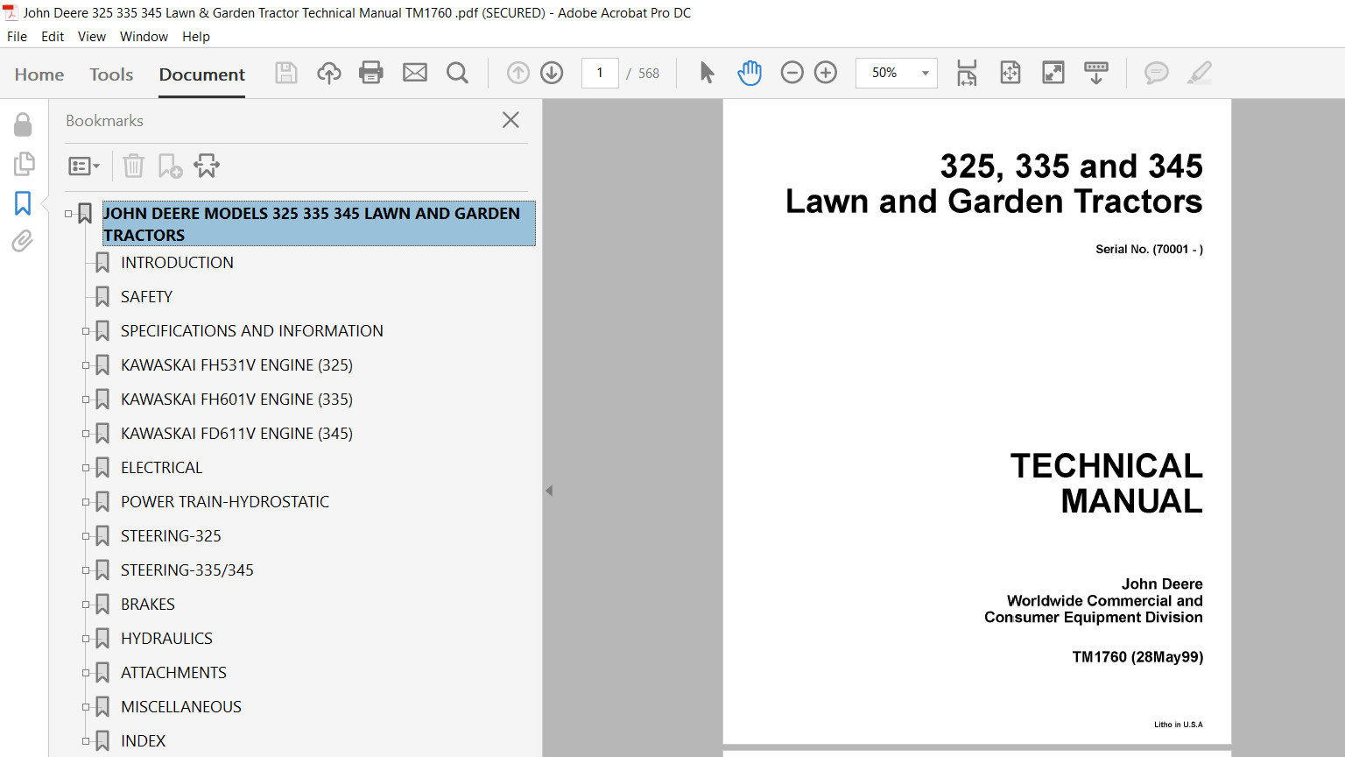Select the Document tab
The height and width of the screenshot is (757, 1345).
pos(202,74)
